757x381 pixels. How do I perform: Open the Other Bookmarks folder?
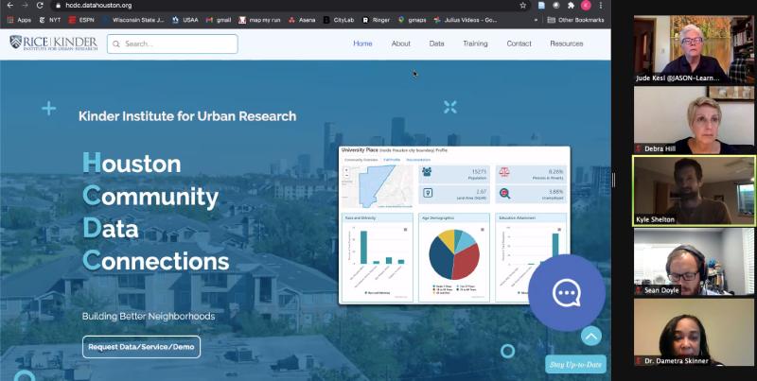[575, 20]
